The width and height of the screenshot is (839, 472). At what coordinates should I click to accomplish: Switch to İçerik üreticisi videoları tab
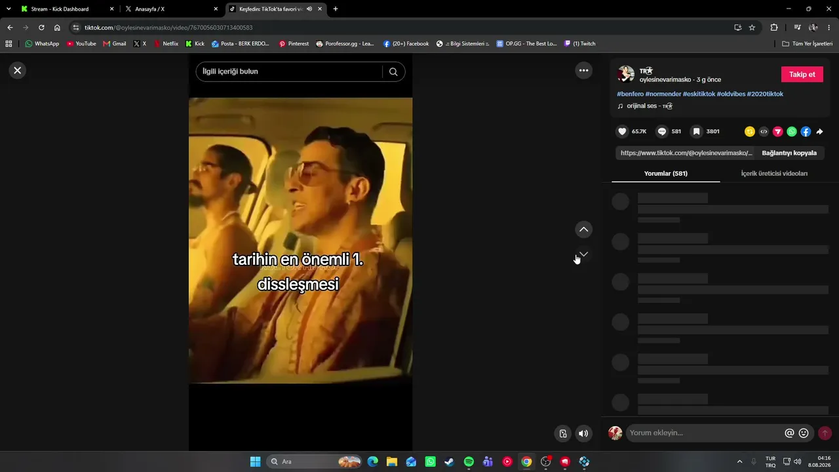tap(774, 173)
